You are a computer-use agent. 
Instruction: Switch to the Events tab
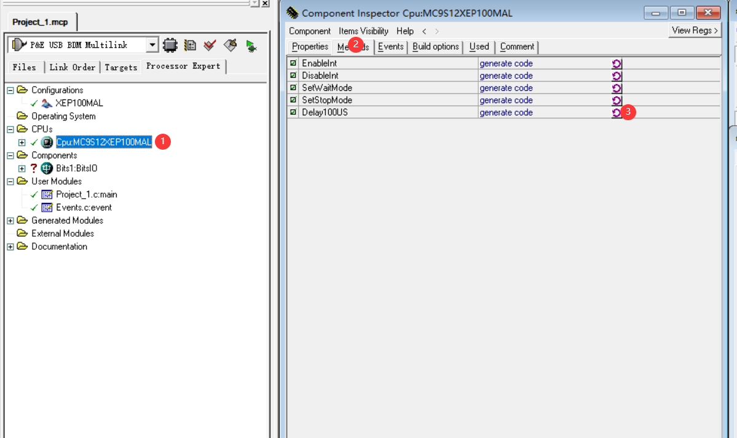click(x=390, y=47)
